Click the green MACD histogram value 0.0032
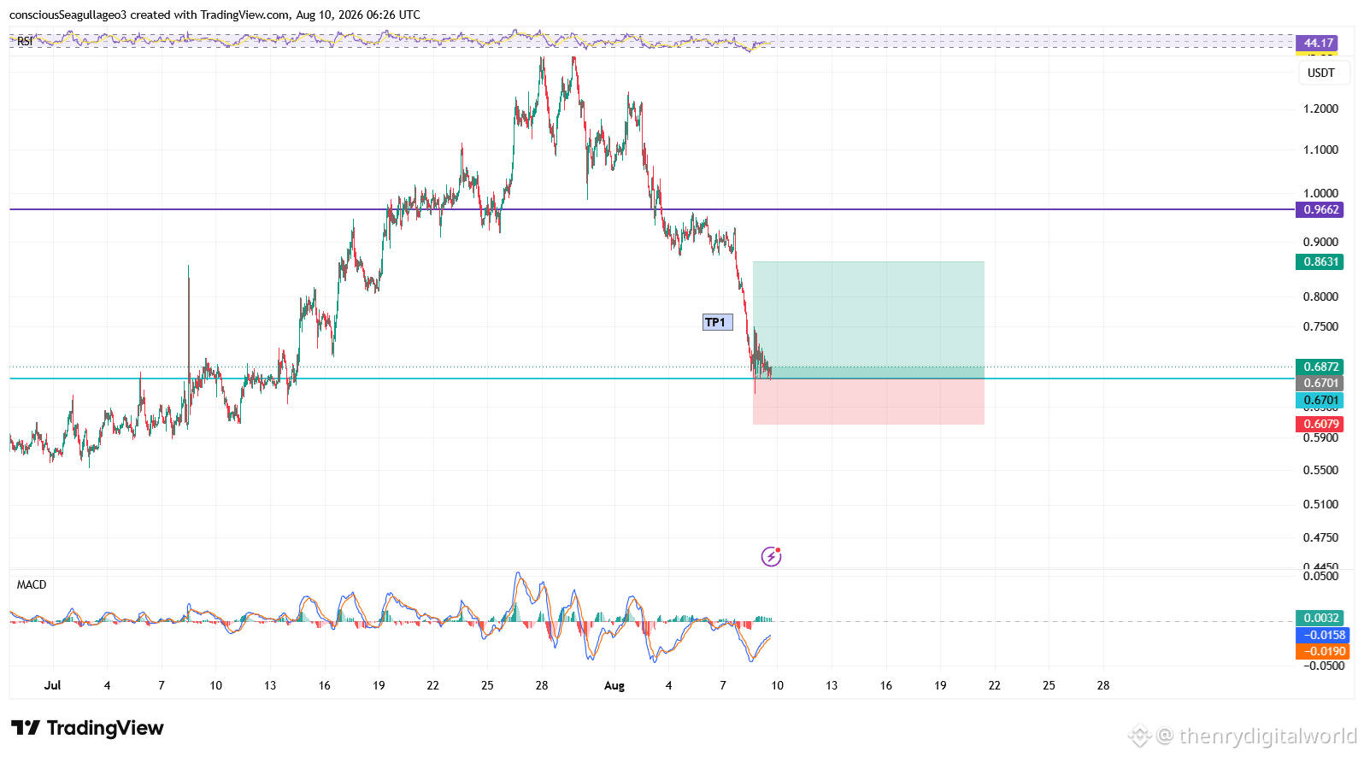Image resolution: width=1364 pixels, height=757 pixels. 1320,618
